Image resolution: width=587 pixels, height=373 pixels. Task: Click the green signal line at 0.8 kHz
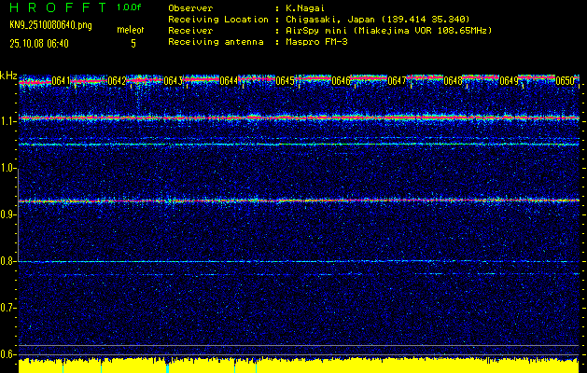point(299,262)
